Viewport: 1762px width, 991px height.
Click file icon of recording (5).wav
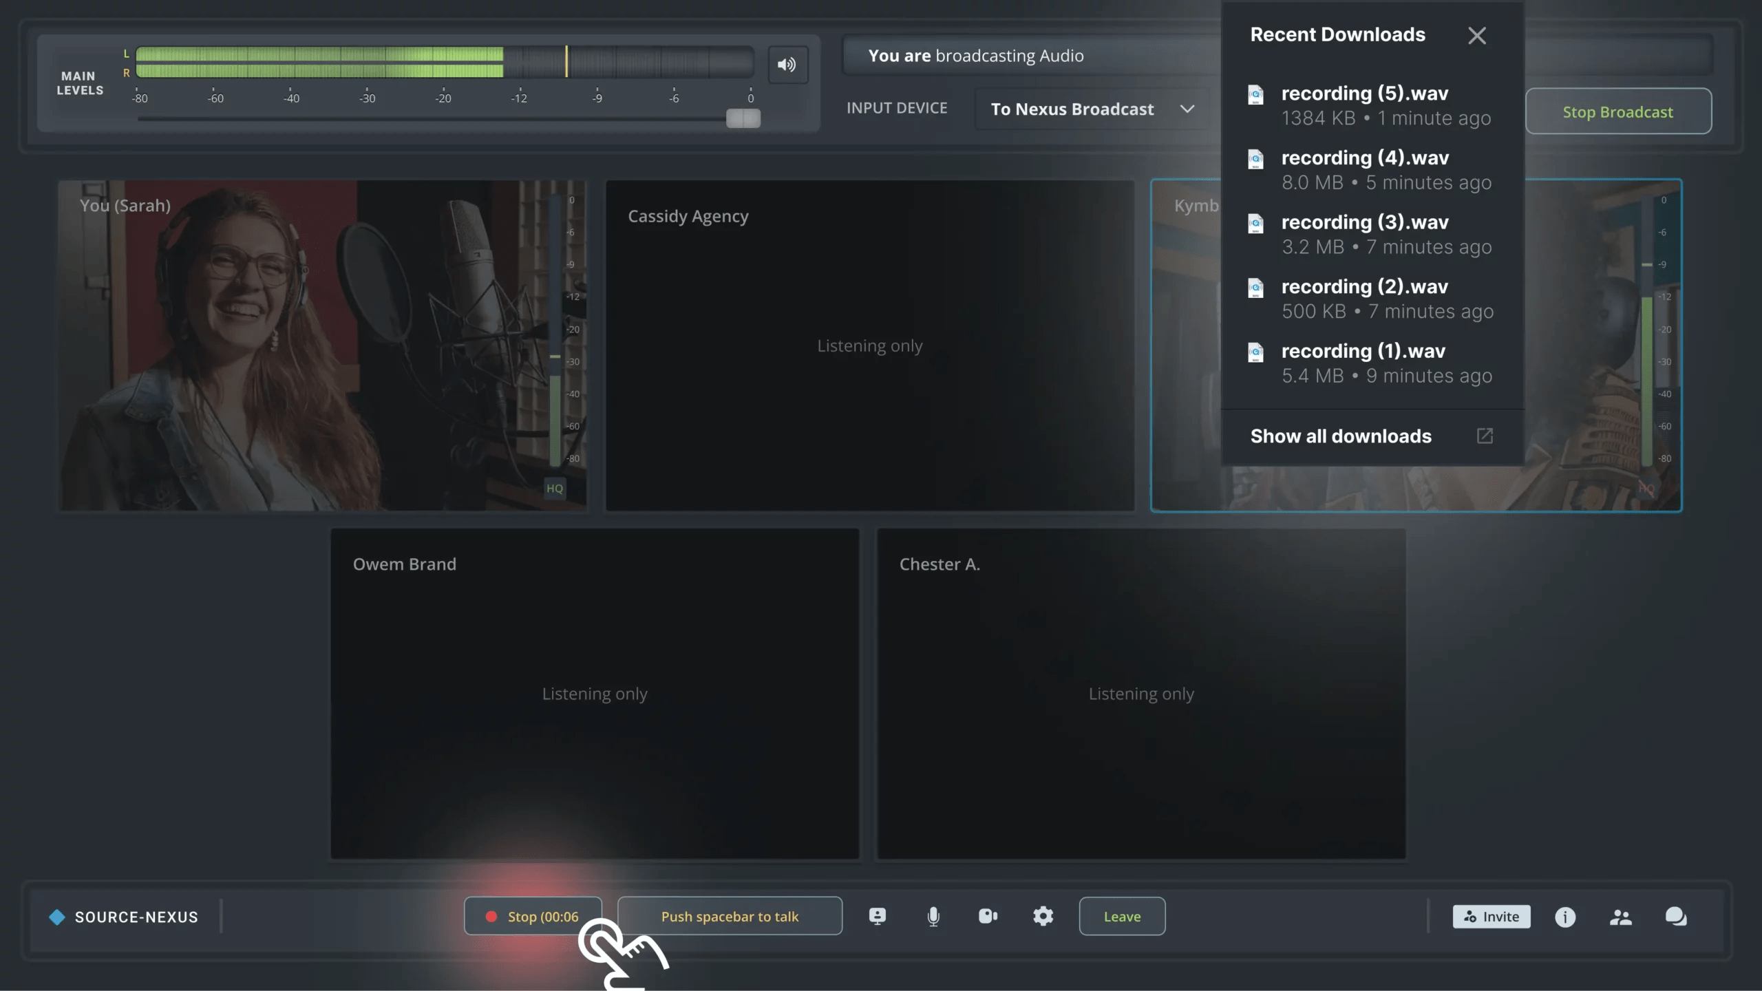(1256, 95)
